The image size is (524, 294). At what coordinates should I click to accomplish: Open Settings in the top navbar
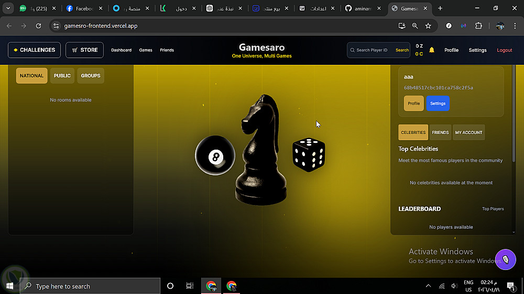[477, 50]
